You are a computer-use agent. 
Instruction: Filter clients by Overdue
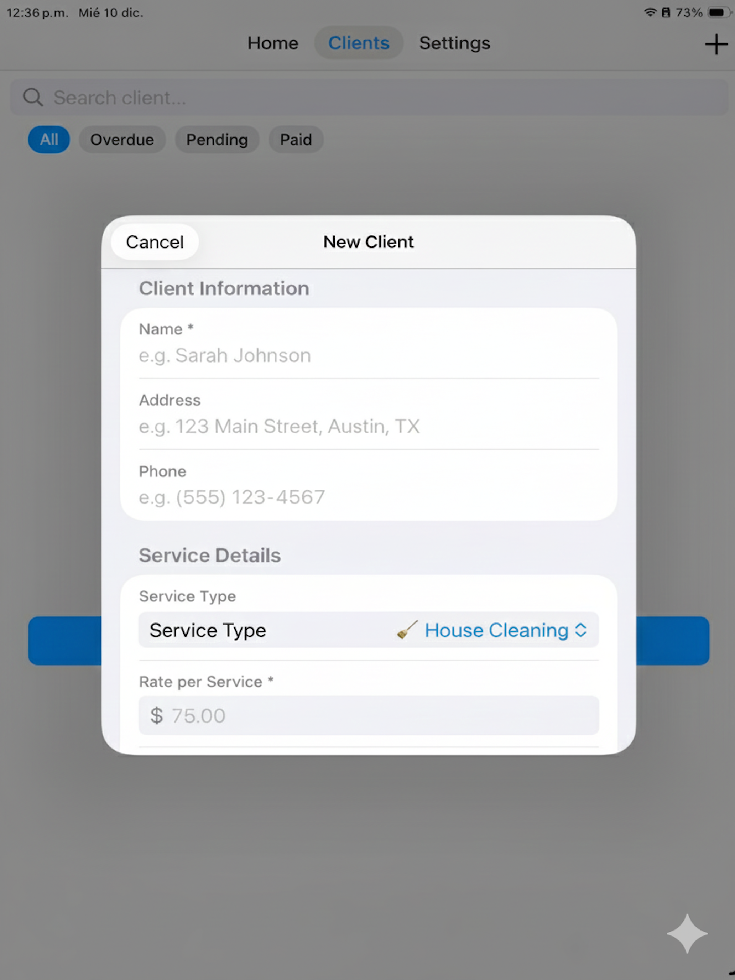(x=122, y=140)
